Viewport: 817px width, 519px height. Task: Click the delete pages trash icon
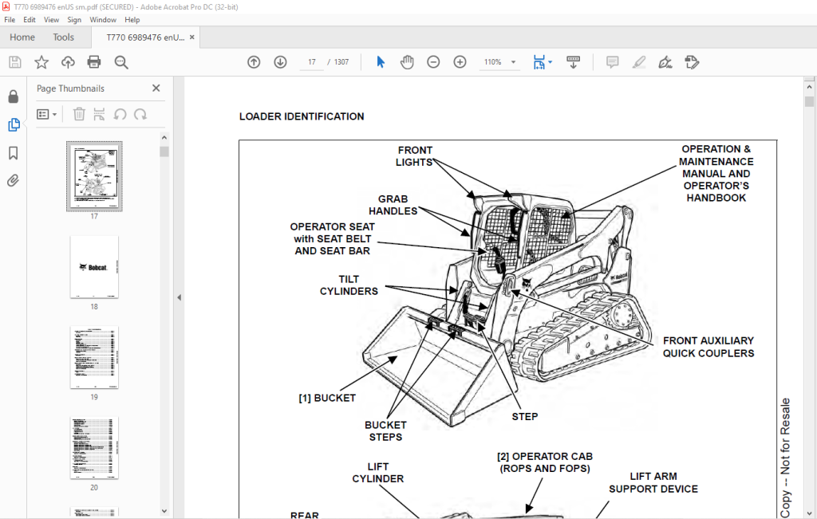[x=79, y=114]
